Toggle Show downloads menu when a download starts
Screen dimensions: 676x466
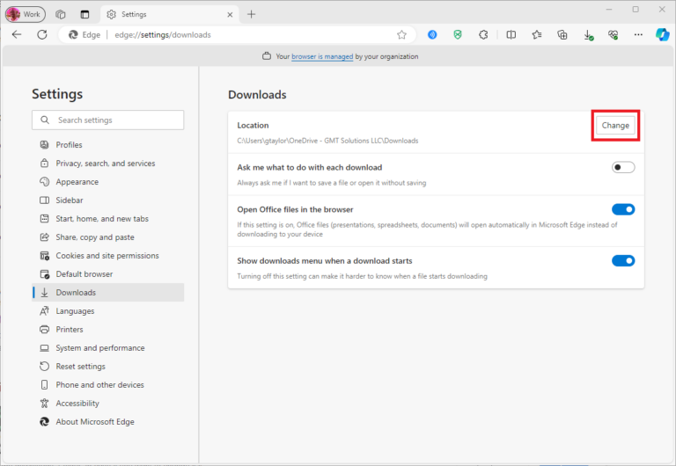click(623, 260)
